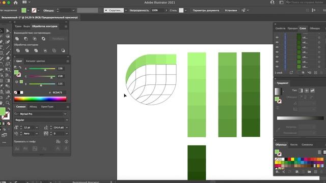
Task: Click Intersect shape mode icon
Action: [x=35, y=39]
